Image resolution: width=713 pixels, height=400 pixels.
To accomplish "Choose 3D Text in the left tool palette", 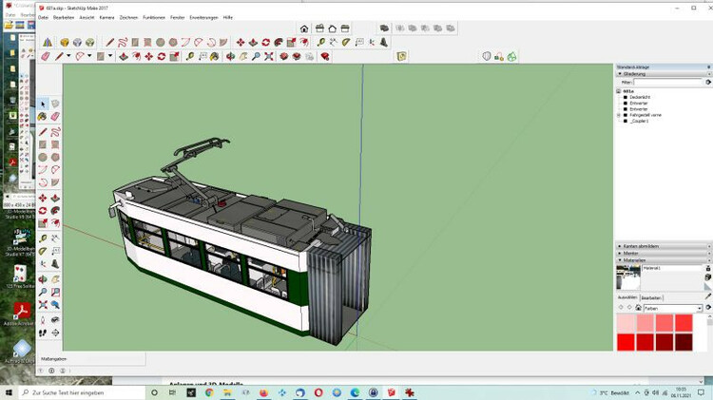I will [55, 264].
